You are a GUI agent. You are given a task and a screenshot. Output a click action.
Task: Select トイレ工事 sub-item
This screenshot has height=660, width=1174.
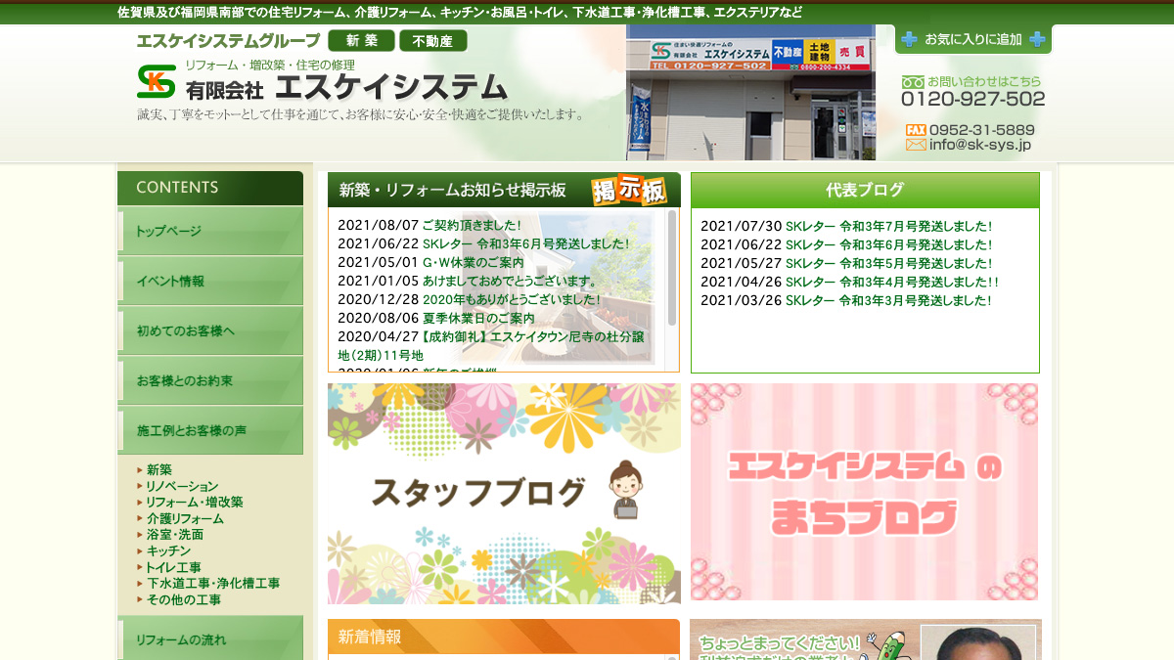174,567
